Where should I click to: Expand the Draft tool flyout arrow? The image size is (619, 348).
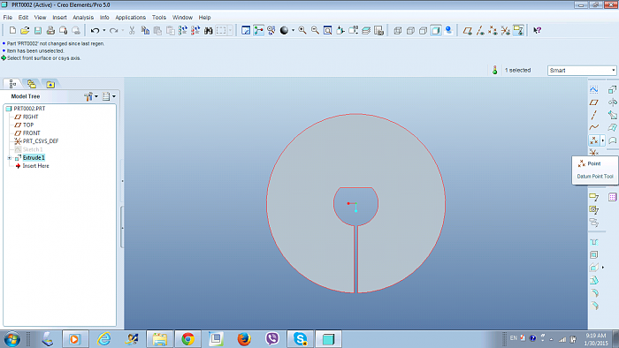[x=603, y=268]
